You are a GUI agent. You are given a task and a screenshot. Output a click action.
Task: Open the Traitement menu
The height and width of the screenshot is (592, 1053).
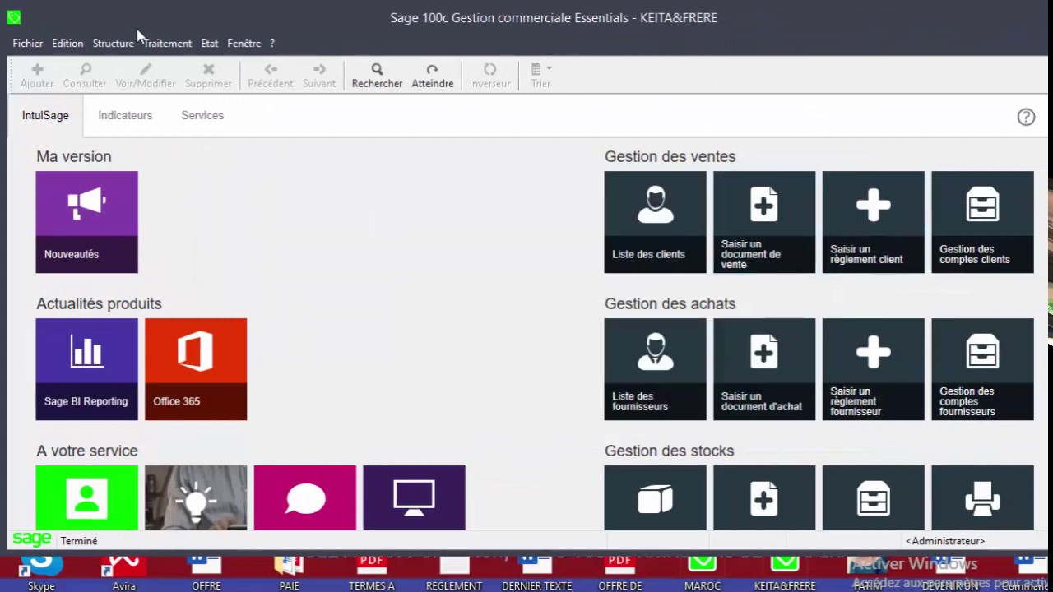click(168, 44)
